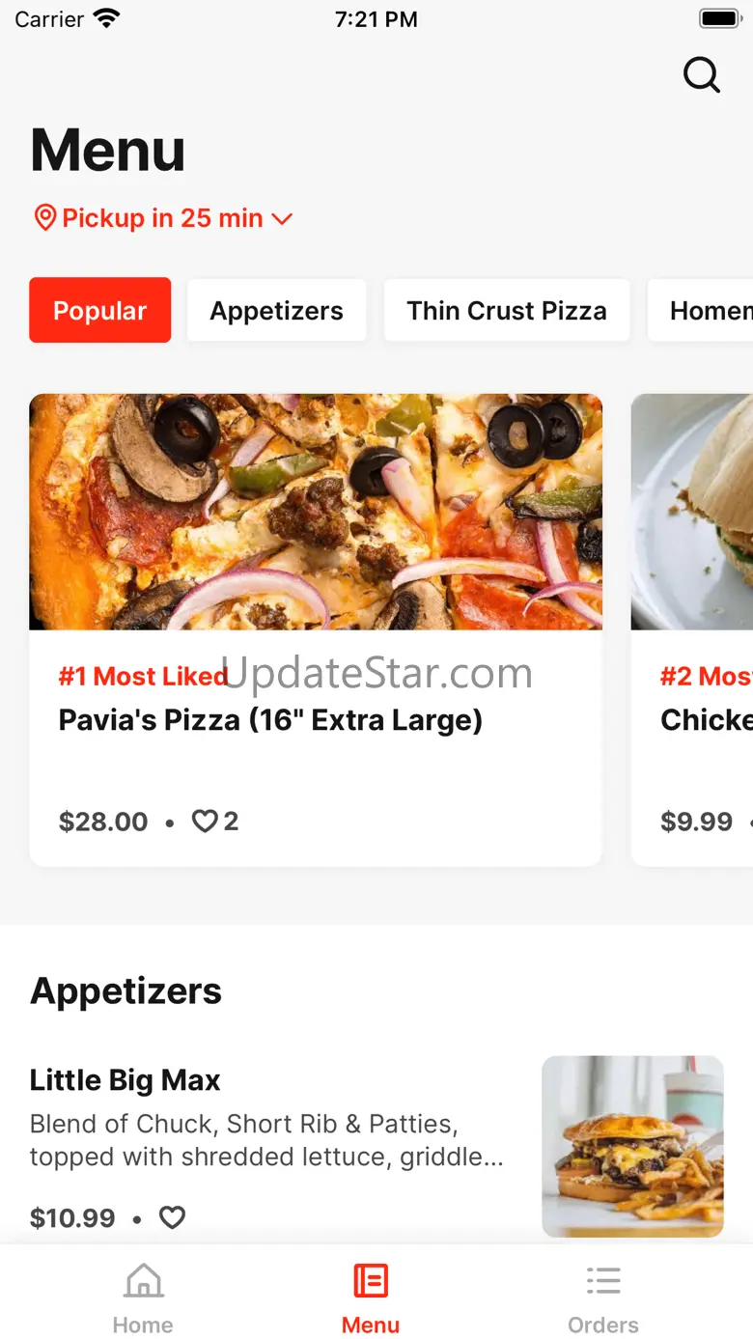Select the Popular category chip

100,310
